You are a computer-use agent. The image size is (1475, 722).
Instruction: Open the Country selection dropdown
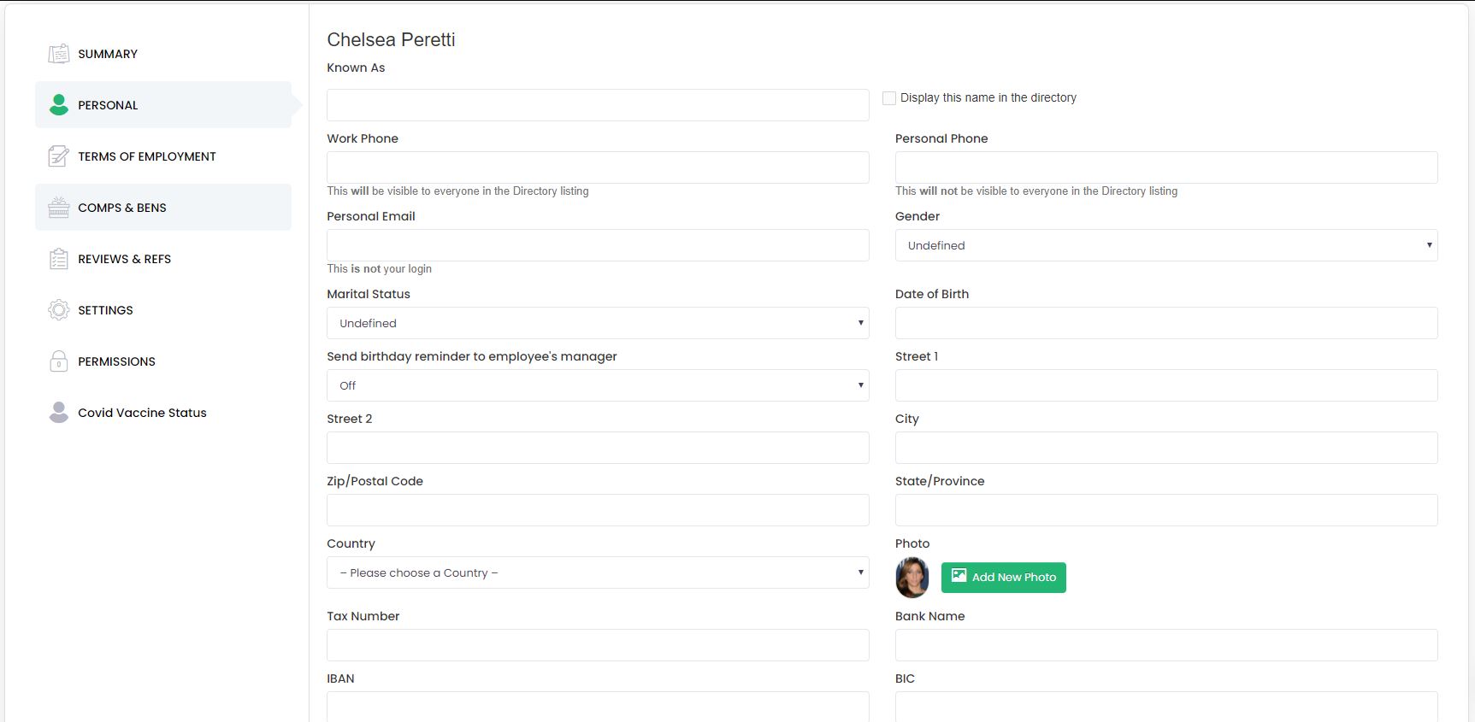point(598,572)
